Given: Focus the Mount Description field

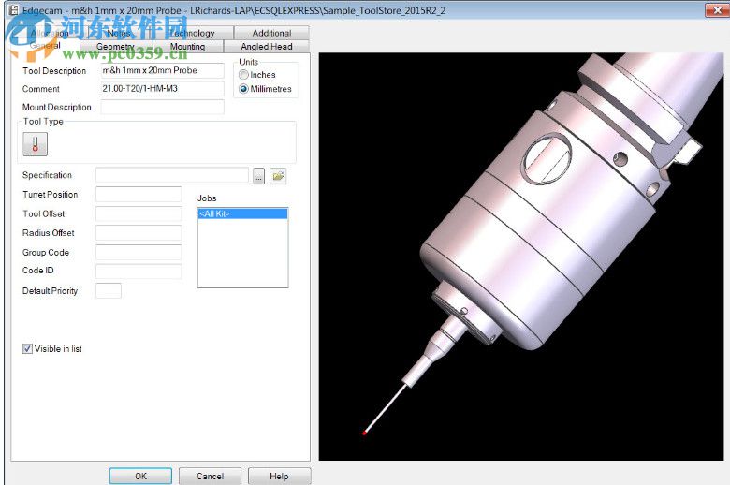Looking at the screenshot, I should (162, 107).
